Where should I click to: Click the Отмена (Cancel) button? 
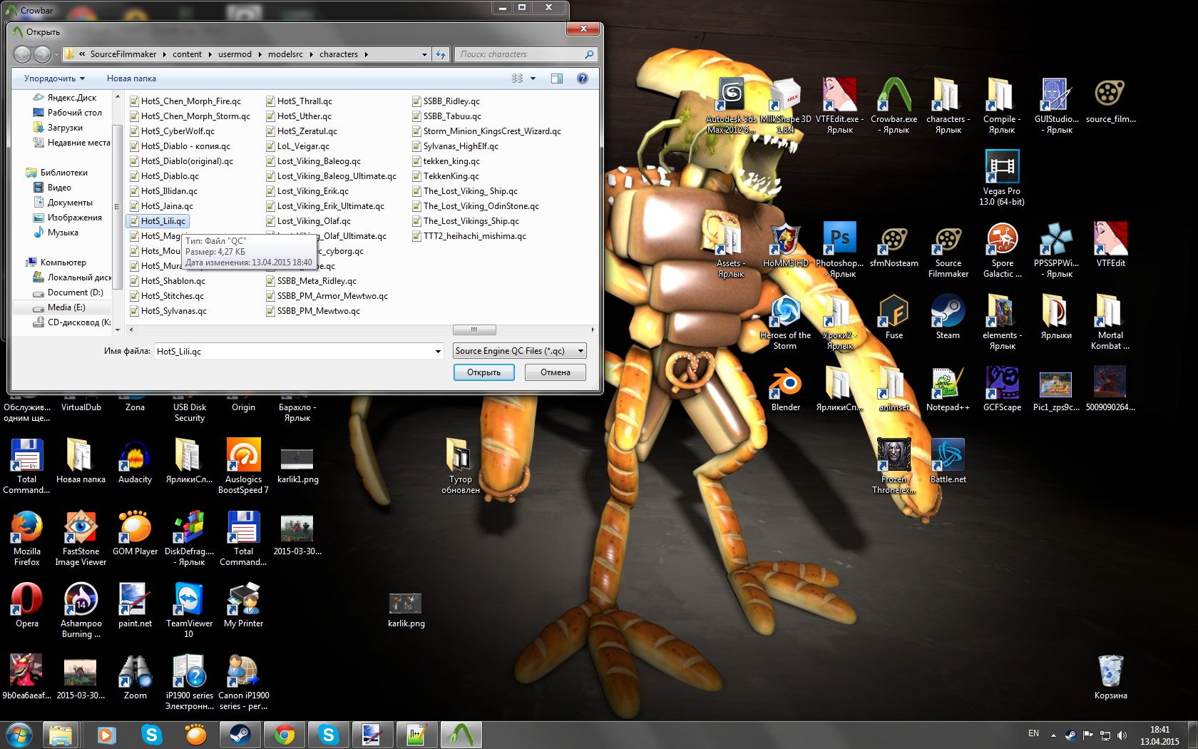pyautogui.click(x=556, y=372)
